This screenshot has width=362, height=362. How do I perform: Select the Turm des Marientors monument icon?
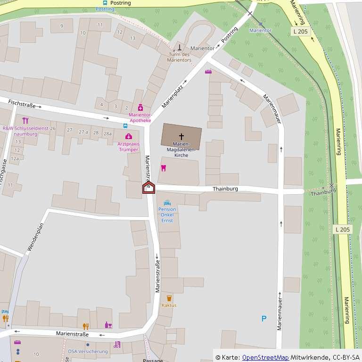[179, 48]
